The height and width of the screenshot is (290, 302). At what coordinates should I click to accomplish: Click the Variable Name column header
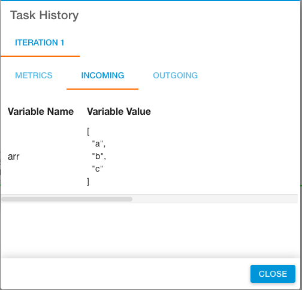tap(41, 111)
